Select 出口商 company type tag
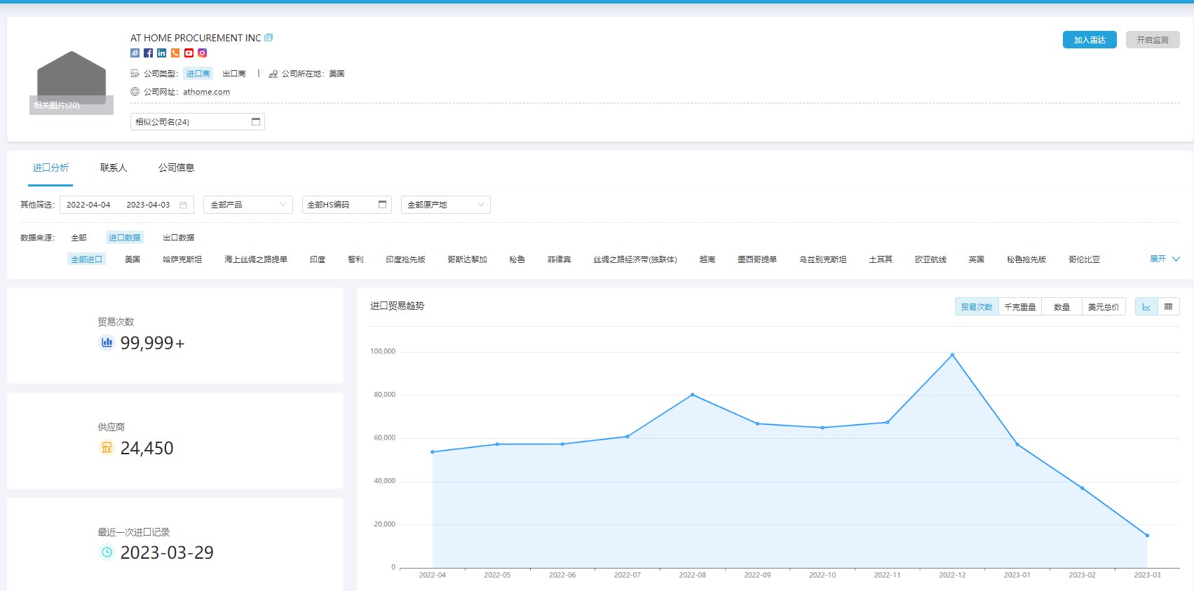The height and width of the screenshot is (591, 1194). (x=234, y=74)
